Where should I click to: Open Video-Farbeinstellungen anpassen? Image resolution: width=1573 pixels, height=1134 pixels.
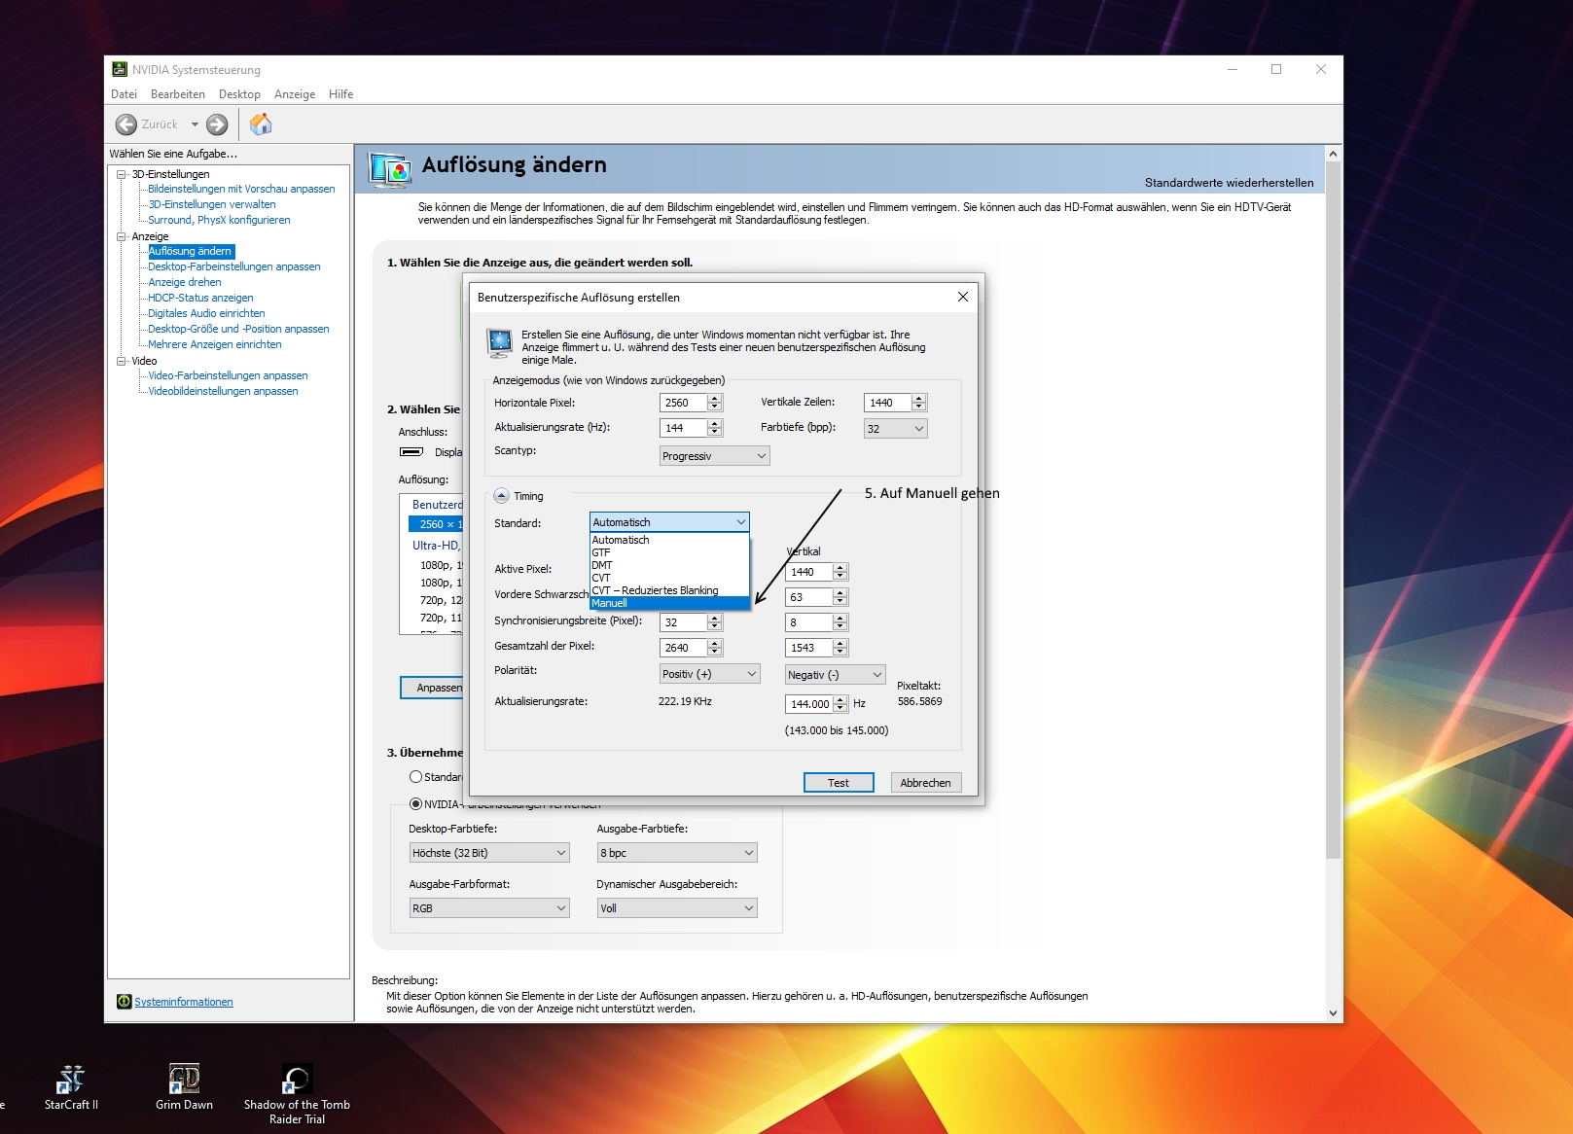[x=228, y=375]
